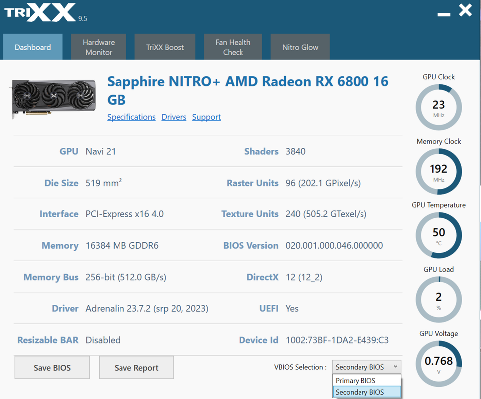Image resolution: width=481 pixels, height=399 pixels.
Task: Go to the Fan Health Check tab
Action: (x=233, y=47)
